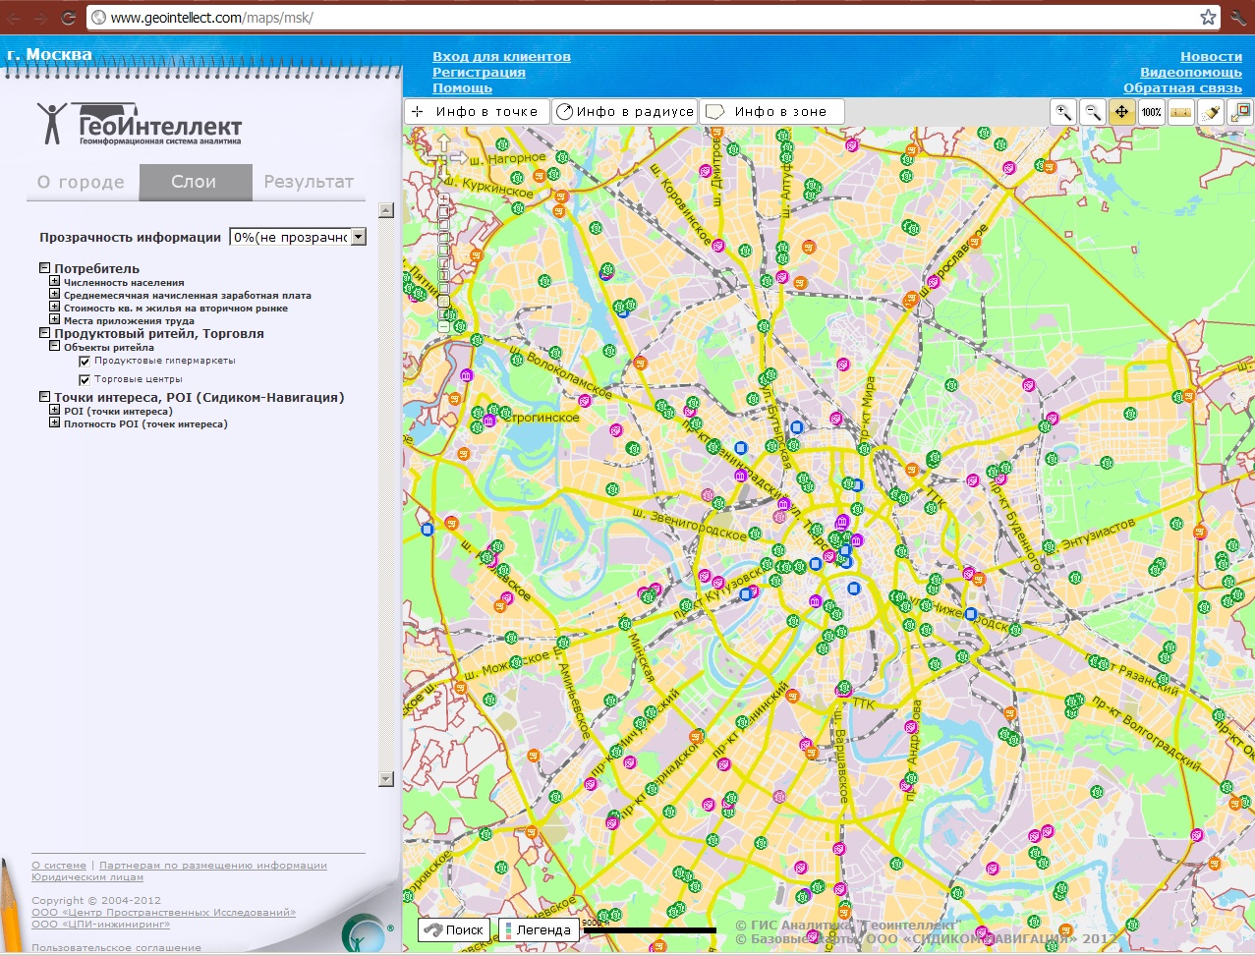This screenshot has height=956, width=1255.
Task: Uncheck Торговые центры layer
Action: click(85, 380)
